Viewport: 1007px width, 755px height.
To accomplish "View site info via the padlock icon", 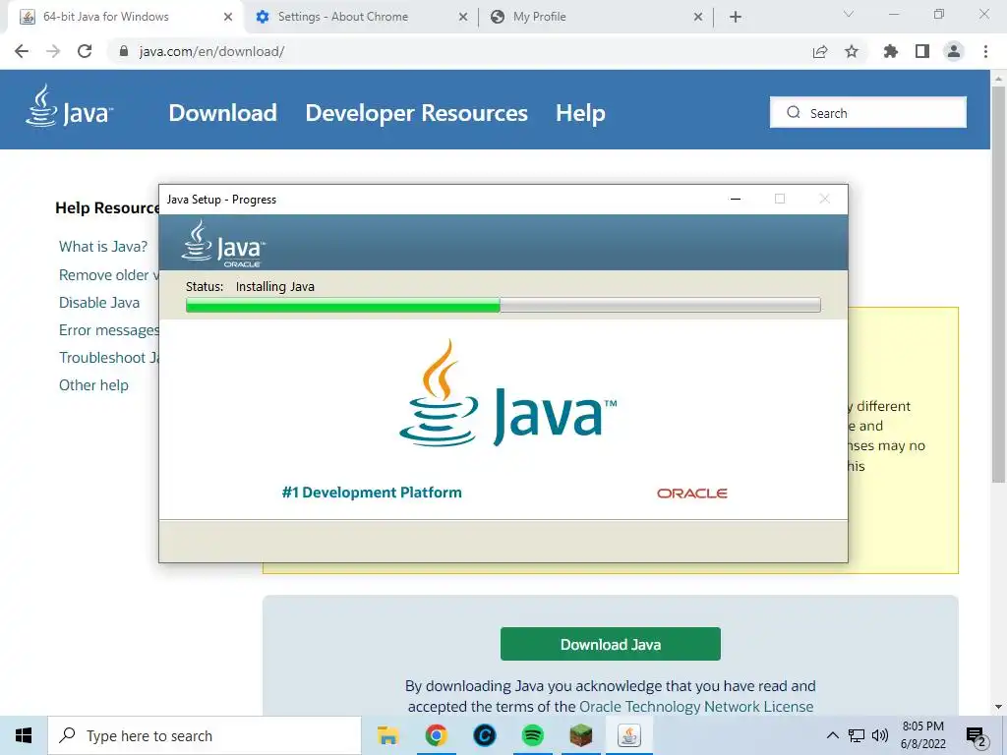I will click(x=124, y=51).
